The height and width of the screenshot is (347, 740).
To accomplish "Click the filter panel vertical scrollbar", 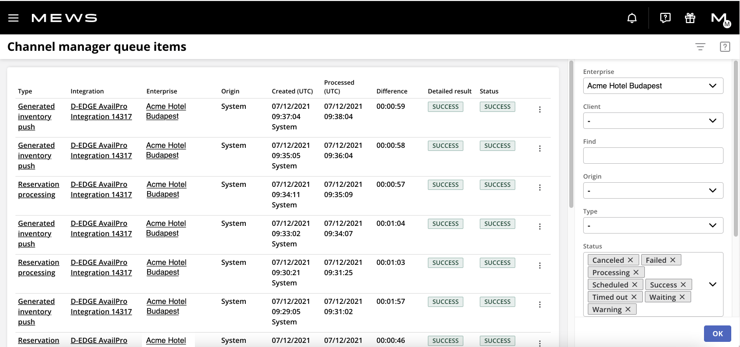I will coord(736,149).
